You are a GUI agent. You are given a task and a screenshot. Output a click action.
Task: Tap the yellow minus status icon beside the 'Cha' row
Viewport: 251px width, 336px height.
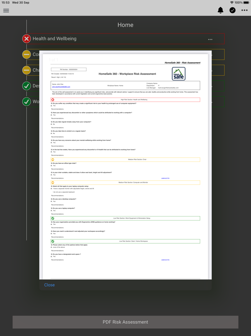coord(27,70)
